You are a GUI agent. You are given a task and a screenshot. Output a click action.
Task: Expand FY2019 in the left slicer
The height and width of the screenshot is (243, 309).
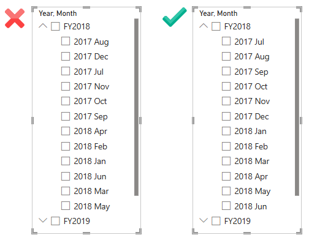coord(43,220)
